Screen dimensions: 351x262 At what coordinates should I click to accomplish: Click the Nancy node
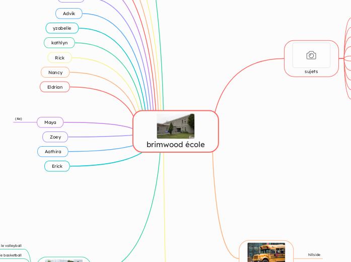coord(55,73)
